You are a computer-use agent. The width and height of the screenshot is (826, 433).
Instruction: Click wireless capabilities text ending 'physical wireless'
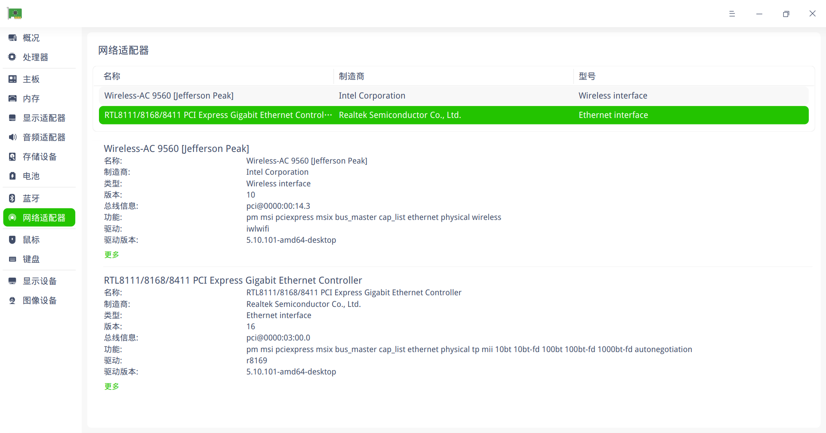point(374,217)
